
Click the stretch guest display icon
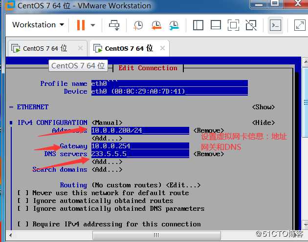click(300, 25)
